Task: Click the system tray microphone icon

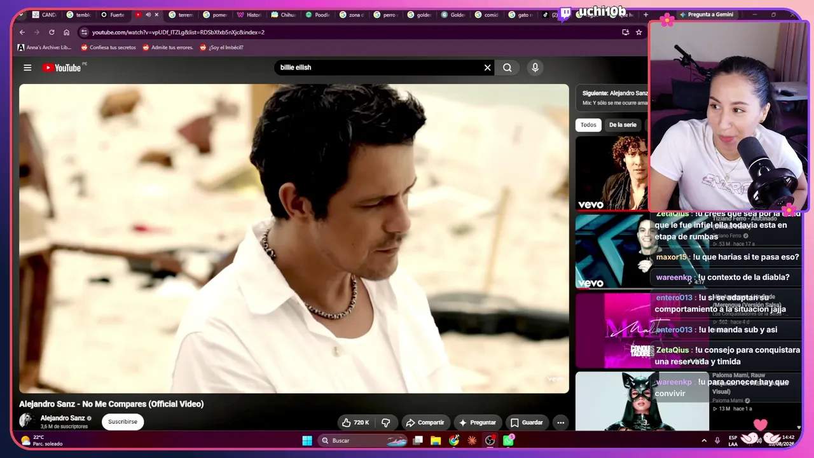Action: tap(717, 440)
